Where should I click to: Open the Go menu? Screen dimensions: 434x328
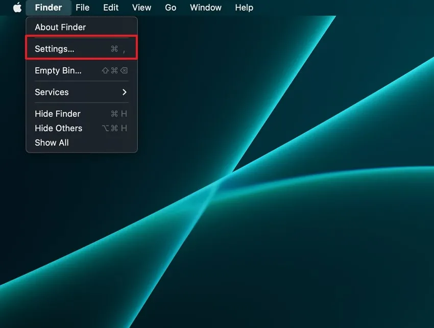[171, 8]
